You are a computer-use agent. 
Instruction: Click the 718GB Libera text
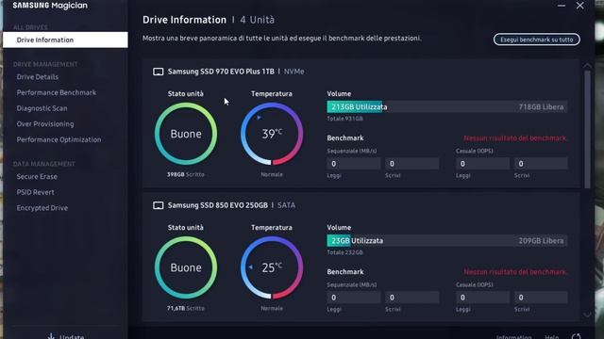[541, 107]
